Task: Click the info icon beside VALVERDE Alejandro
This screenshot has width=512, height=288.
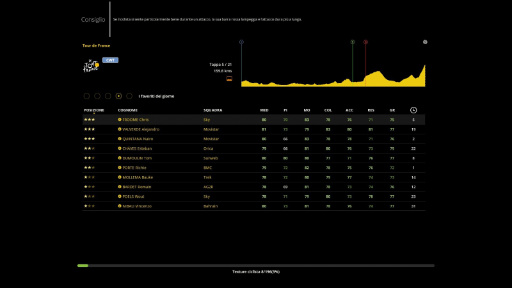Action: (120, 129)
